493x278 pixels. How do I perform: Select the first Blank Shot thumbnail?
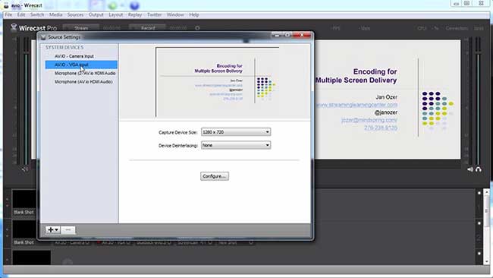coord(24,203)
